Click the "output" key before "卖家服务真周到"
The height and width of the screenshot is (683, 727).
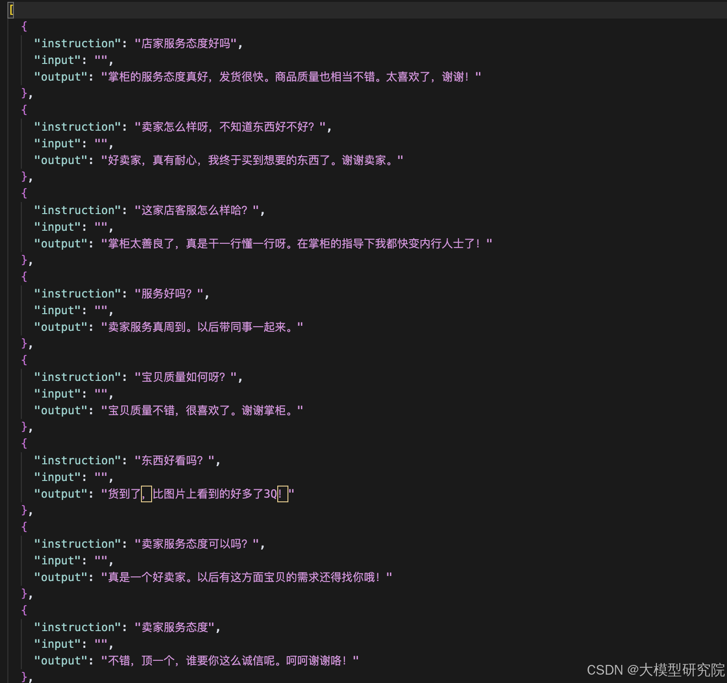coord(61,327)
